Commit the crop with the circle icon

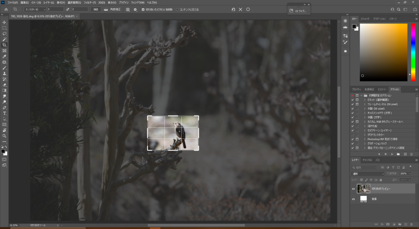click(x=248, y=9)
